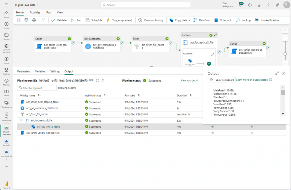
Task: Add a Notebook activity
Action: coord(223,20)
